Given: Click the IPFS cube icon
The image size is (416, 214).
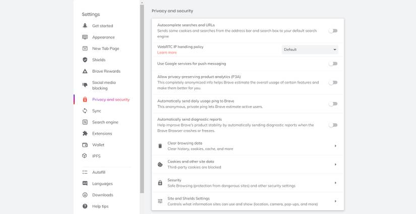Looking at the screenshot, I should tap(85, 156).
